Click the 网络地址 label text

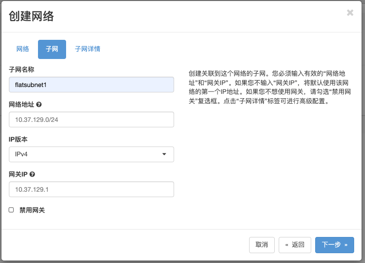[21, 104]
